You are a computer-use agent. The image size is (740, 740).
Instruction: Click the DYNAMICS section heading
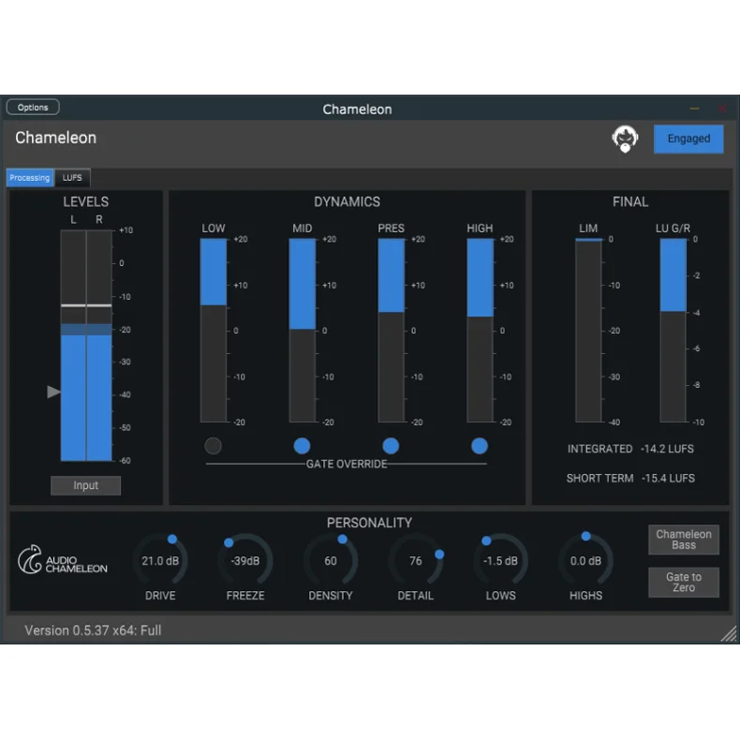pos(347,202)
